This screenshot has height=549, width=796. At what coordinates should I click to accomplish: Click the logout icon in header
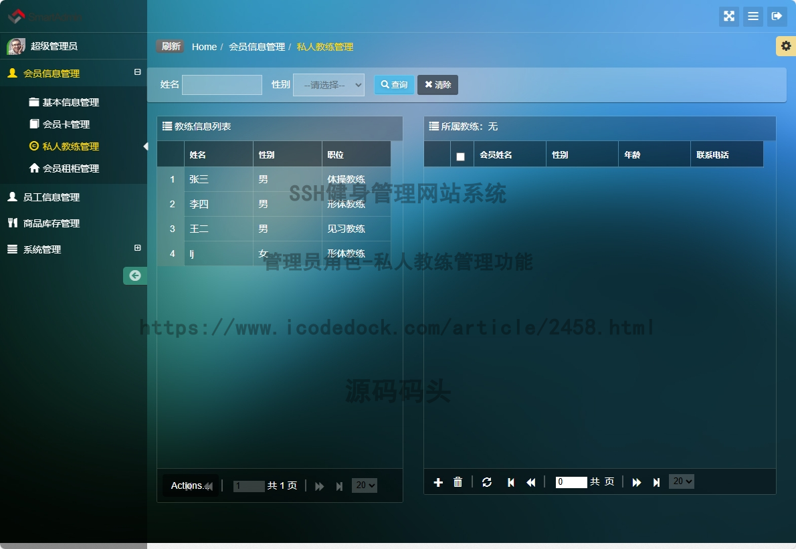click(777, 17)
